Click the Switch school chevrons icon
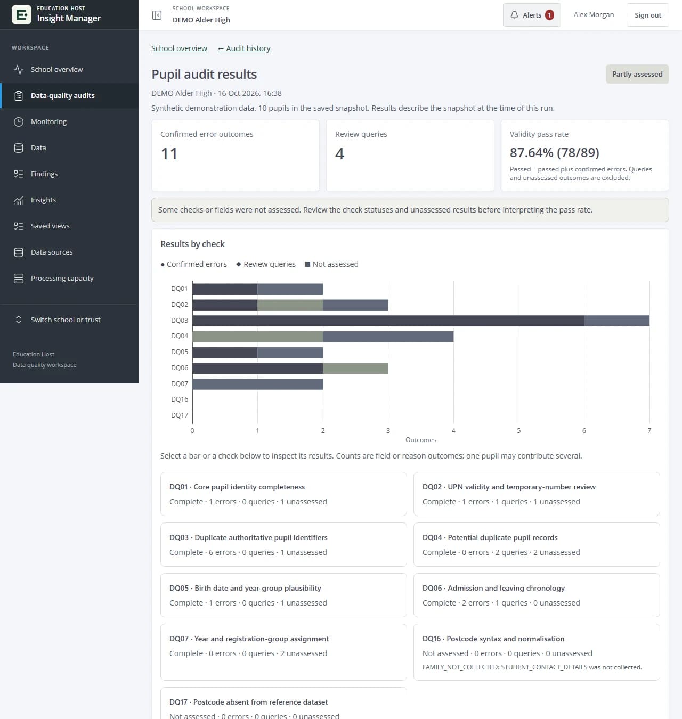This screenshot has width=682, height=719. click(19, 320)
